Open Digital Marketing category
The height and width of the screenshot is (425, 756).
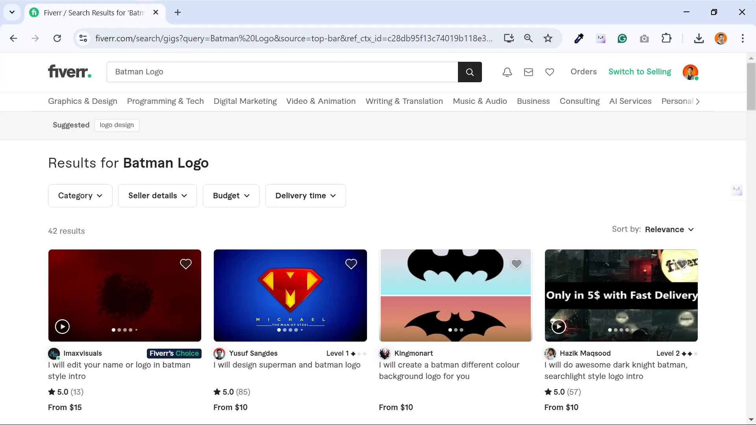[x=245, y=101]
